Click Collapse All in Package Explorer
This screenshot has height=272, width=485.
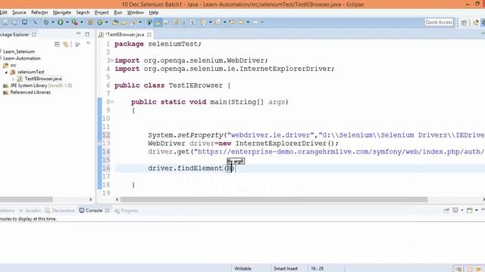58,45
